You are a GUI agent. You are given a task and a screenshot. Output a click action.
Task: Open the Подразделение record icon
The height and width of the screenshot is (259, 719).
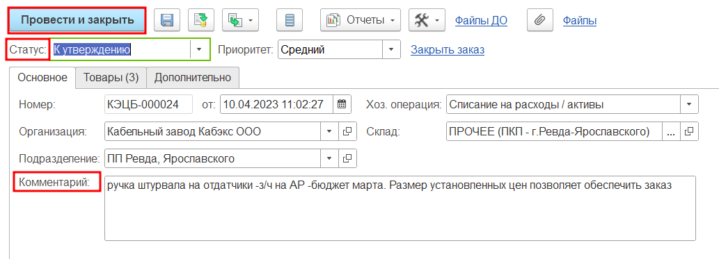pyautogui.click(x=347, y=159)
